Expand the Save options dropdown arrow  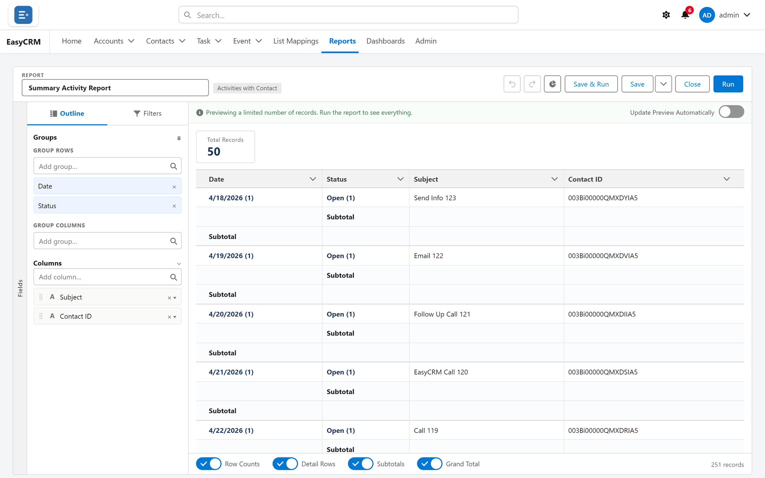pyautogui.click(x=663, y=84)
